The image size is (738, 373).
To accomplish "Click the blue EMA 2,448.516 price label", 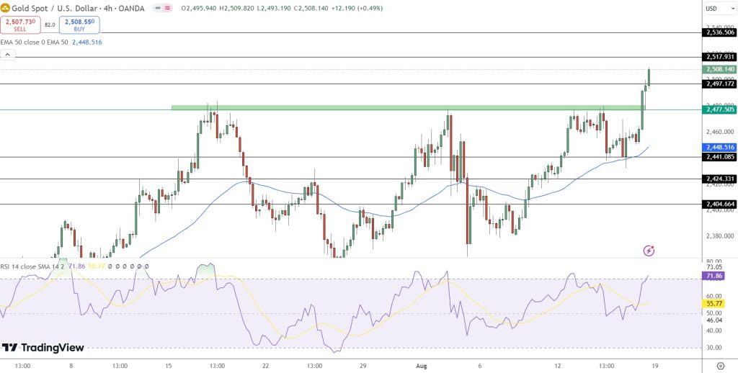I will coord(719,147).
